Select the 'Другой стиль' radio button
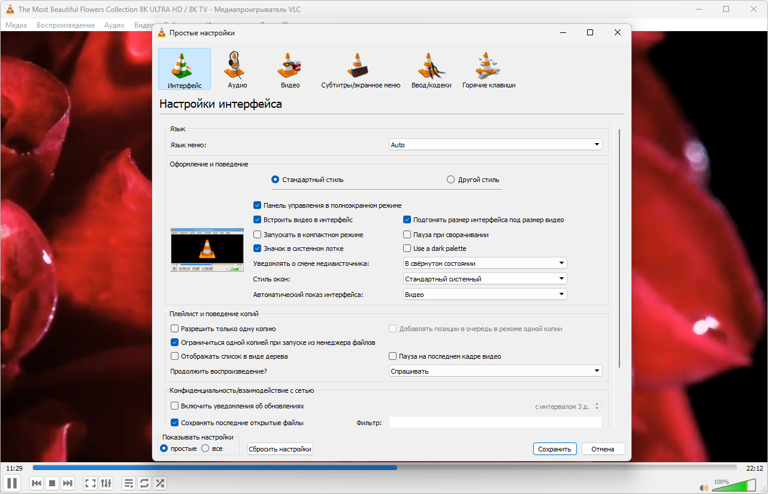 coord(451,180)
